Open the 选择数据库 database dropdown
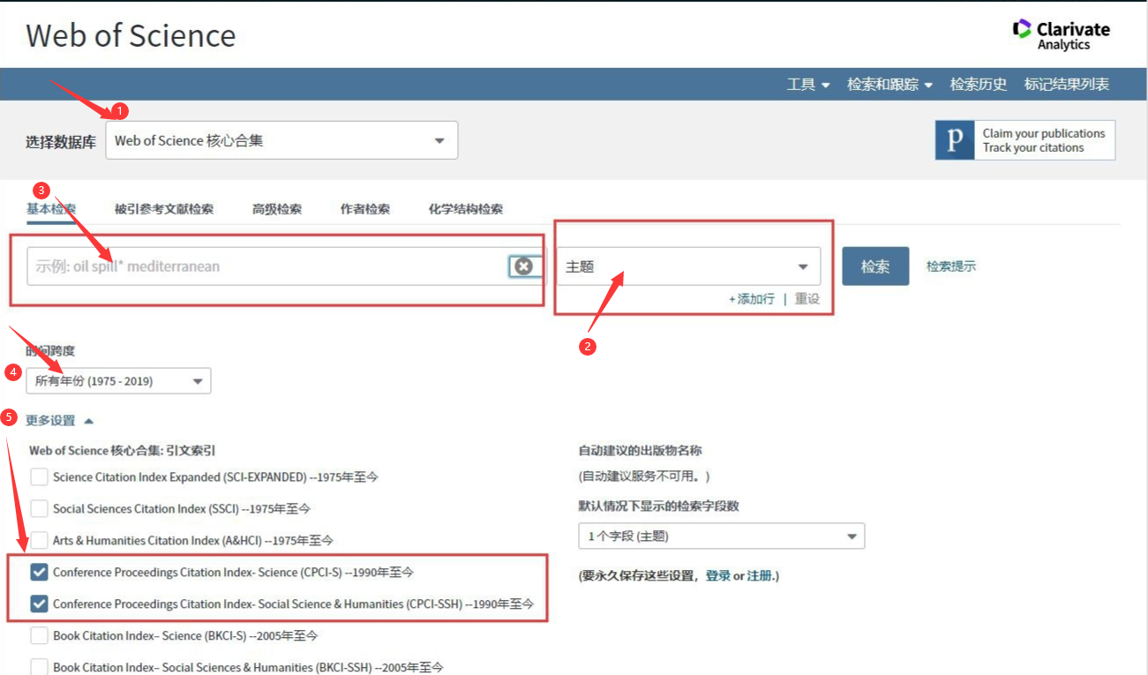The height and width of the screenshot is (675, 1148). click(281, 140)
